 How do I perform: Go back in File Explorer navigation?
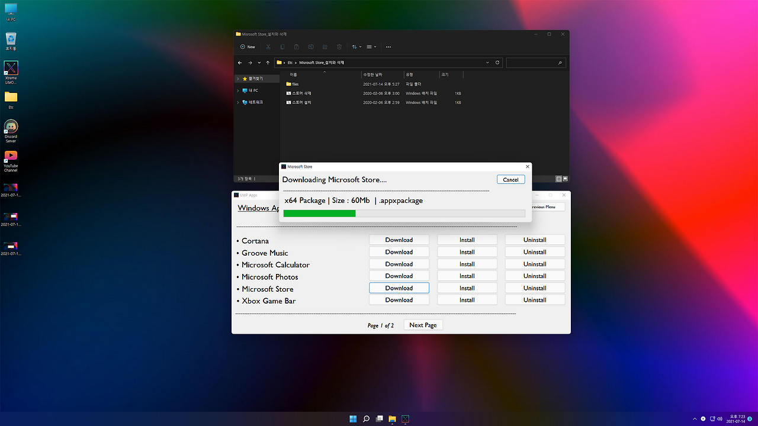[x=240, y=62]
